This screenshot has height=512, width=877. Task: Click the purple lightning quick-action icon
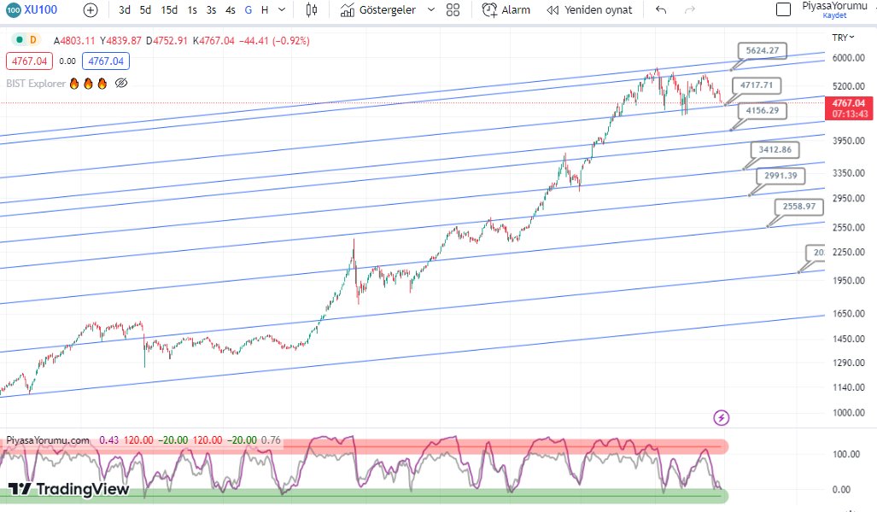[722, 417]
